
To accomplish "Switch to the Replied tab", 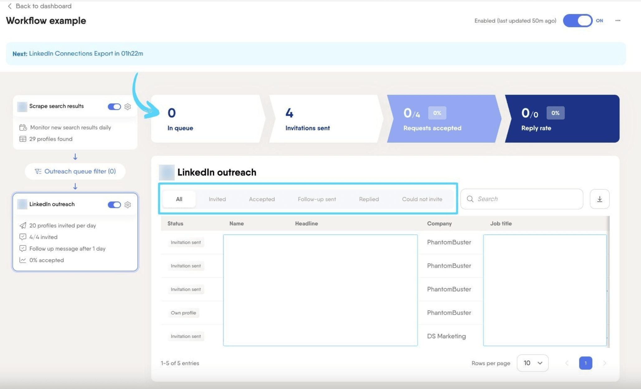I will [369, 199].
